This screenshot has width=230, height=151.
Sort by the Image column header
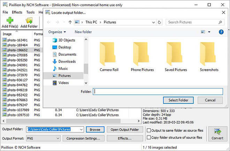pyautogui.click(x=17, y=34)
